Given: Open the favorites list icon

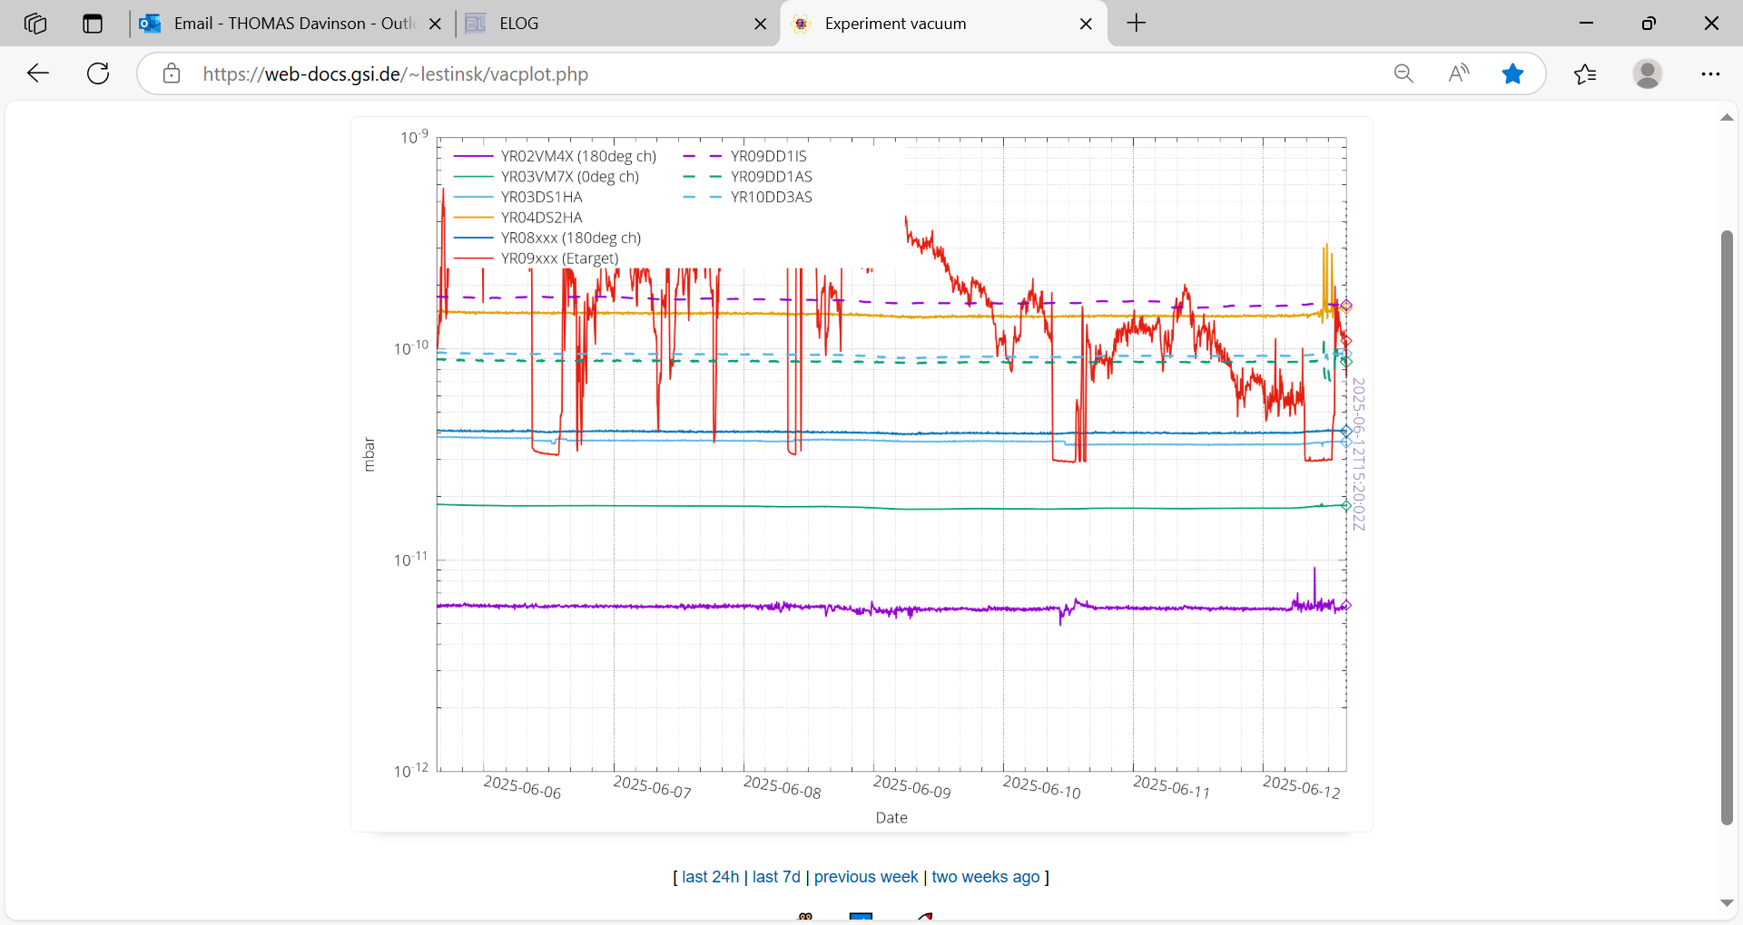Looking at the screenshot, I should (x=1585, y=73).
